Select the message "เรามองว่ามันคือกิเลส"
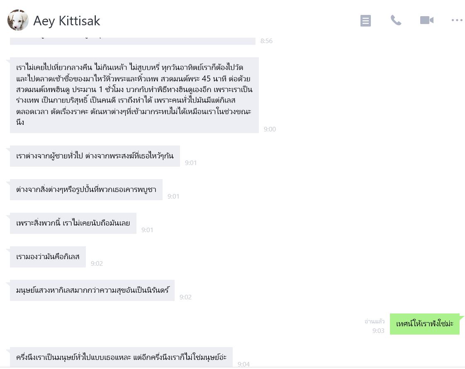465x369 pixels. tap(48, 257)
